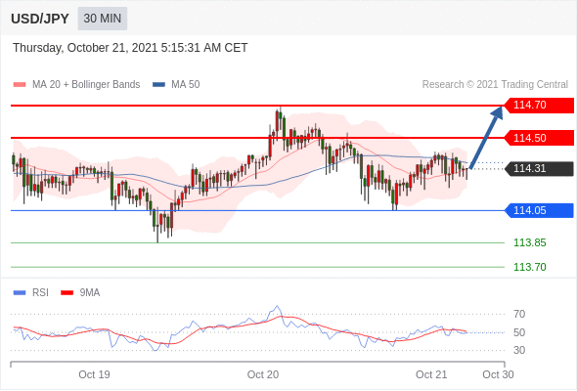
Task: Click the 30 MIN timeframe button
Action: (103, 19)
